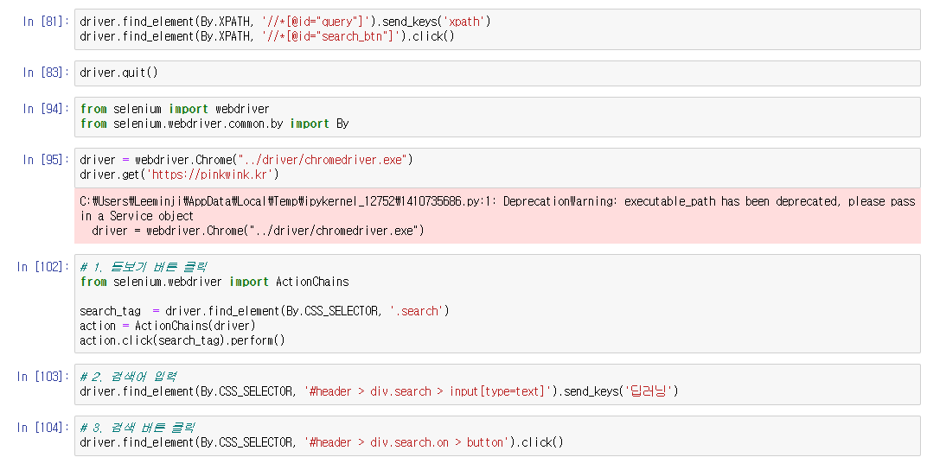Click the 'import By' statement line
Image resolution: width=927 pixels, height=470 pixels.
(214, 124)
